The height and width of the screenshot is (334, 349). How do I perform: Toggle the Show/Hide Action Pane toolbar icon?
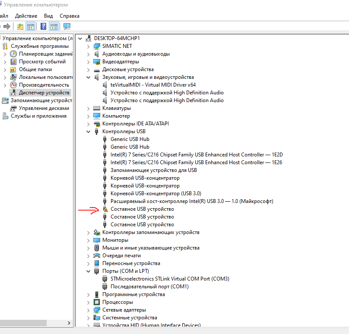[54, 26]
